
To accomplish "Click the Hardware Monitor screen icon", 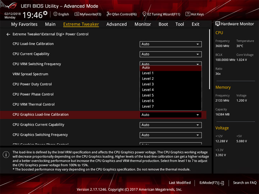I will 218,24.
